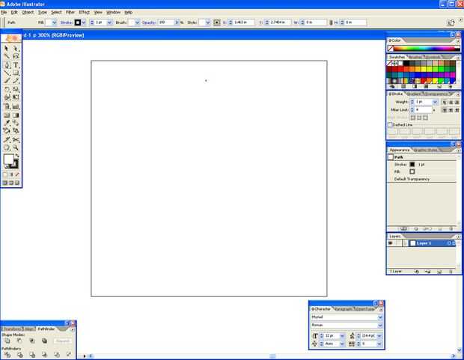Click None swatch in Color panel
464x360 pixels.
391,48
